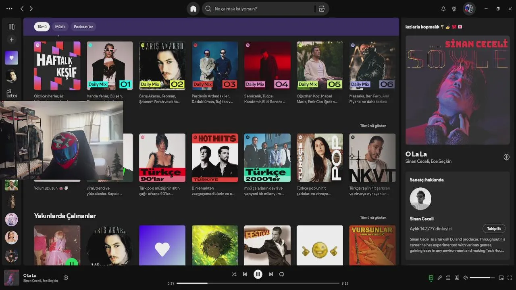This screenshot has width=516, height=290.
Task: Mute audio with the speaker icon
Action: click(466, 278)
